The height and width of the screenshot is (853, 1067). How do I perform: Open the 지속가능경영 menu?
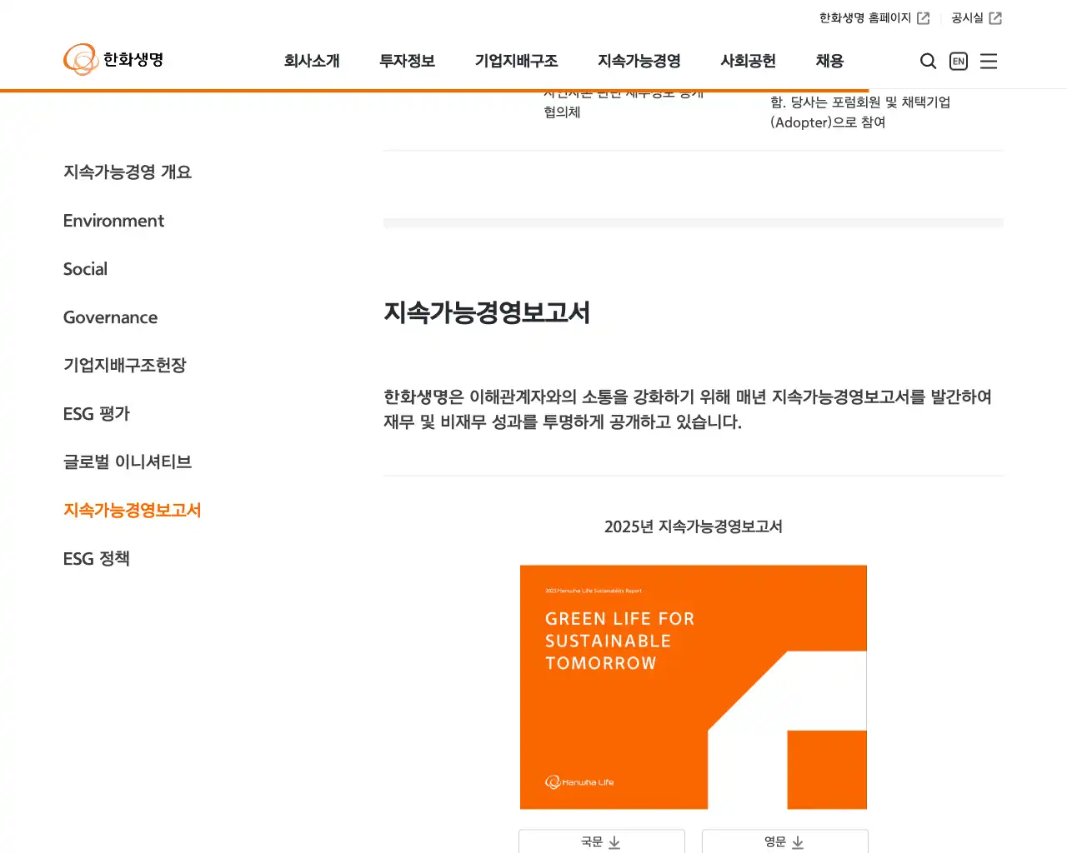coord(639,61)
